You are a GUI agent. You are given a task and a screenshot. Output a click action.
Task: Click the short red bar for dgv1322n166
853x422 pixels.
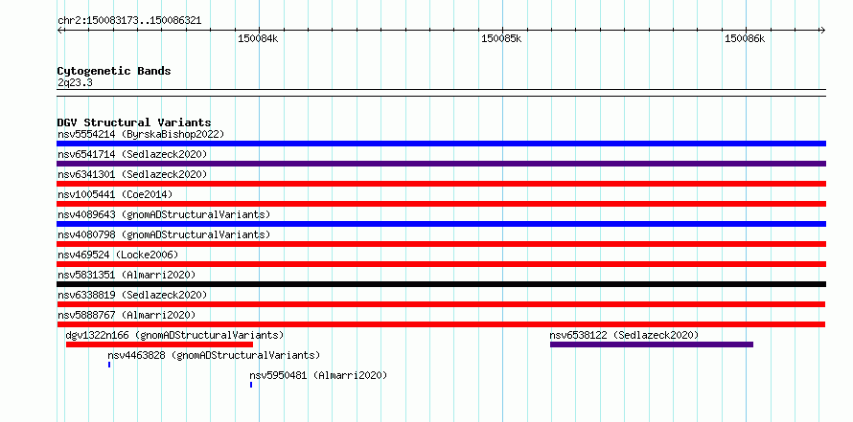(x=159, y=344)
